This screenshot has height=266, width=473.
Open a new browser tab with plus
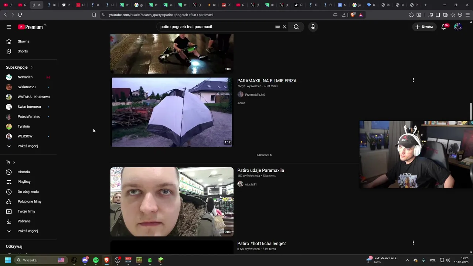(425, 5)
